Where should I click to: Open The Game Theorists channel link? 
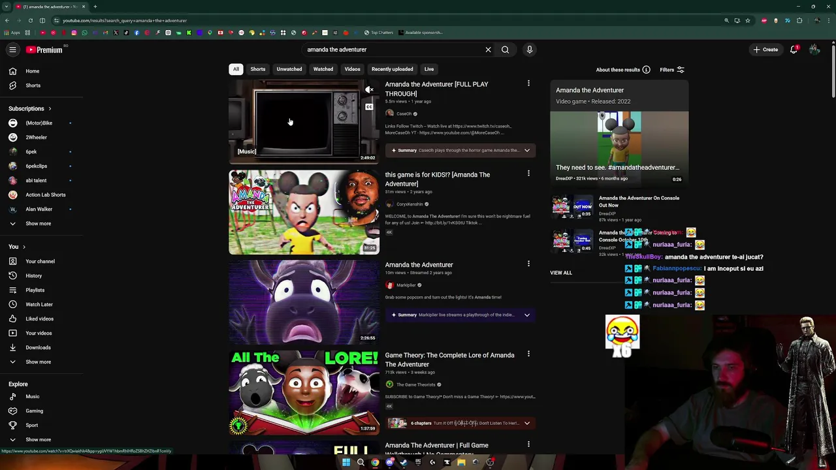(415, 384)
